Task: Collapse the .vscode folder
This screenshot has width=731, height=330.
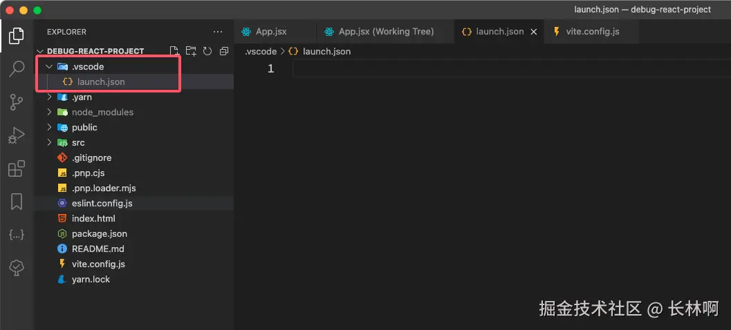Action: [x=49, y=67]
